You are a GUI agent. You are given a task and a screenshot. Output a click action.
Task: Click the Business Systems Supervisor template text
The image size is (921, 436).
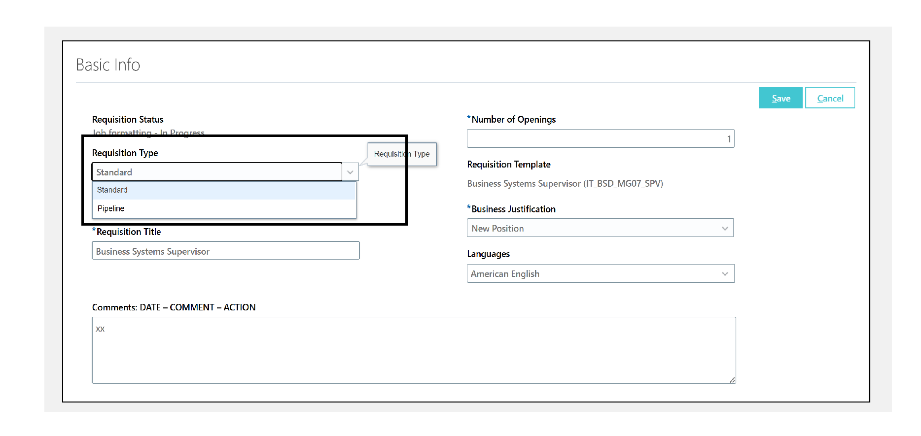[565, 183]
